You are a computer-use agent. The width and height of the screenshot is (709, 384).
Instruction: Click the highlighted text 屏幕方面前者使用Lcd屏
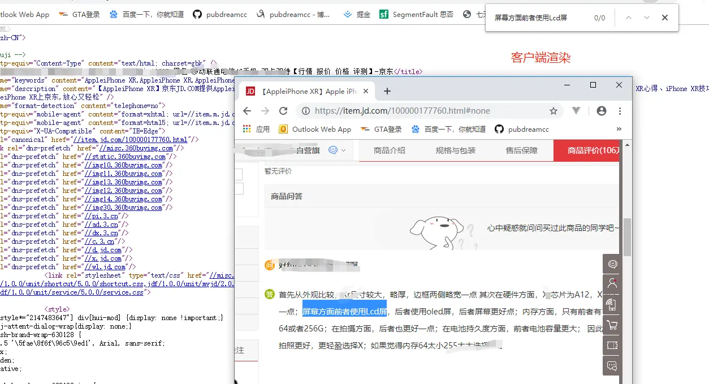tap(344, 312)
